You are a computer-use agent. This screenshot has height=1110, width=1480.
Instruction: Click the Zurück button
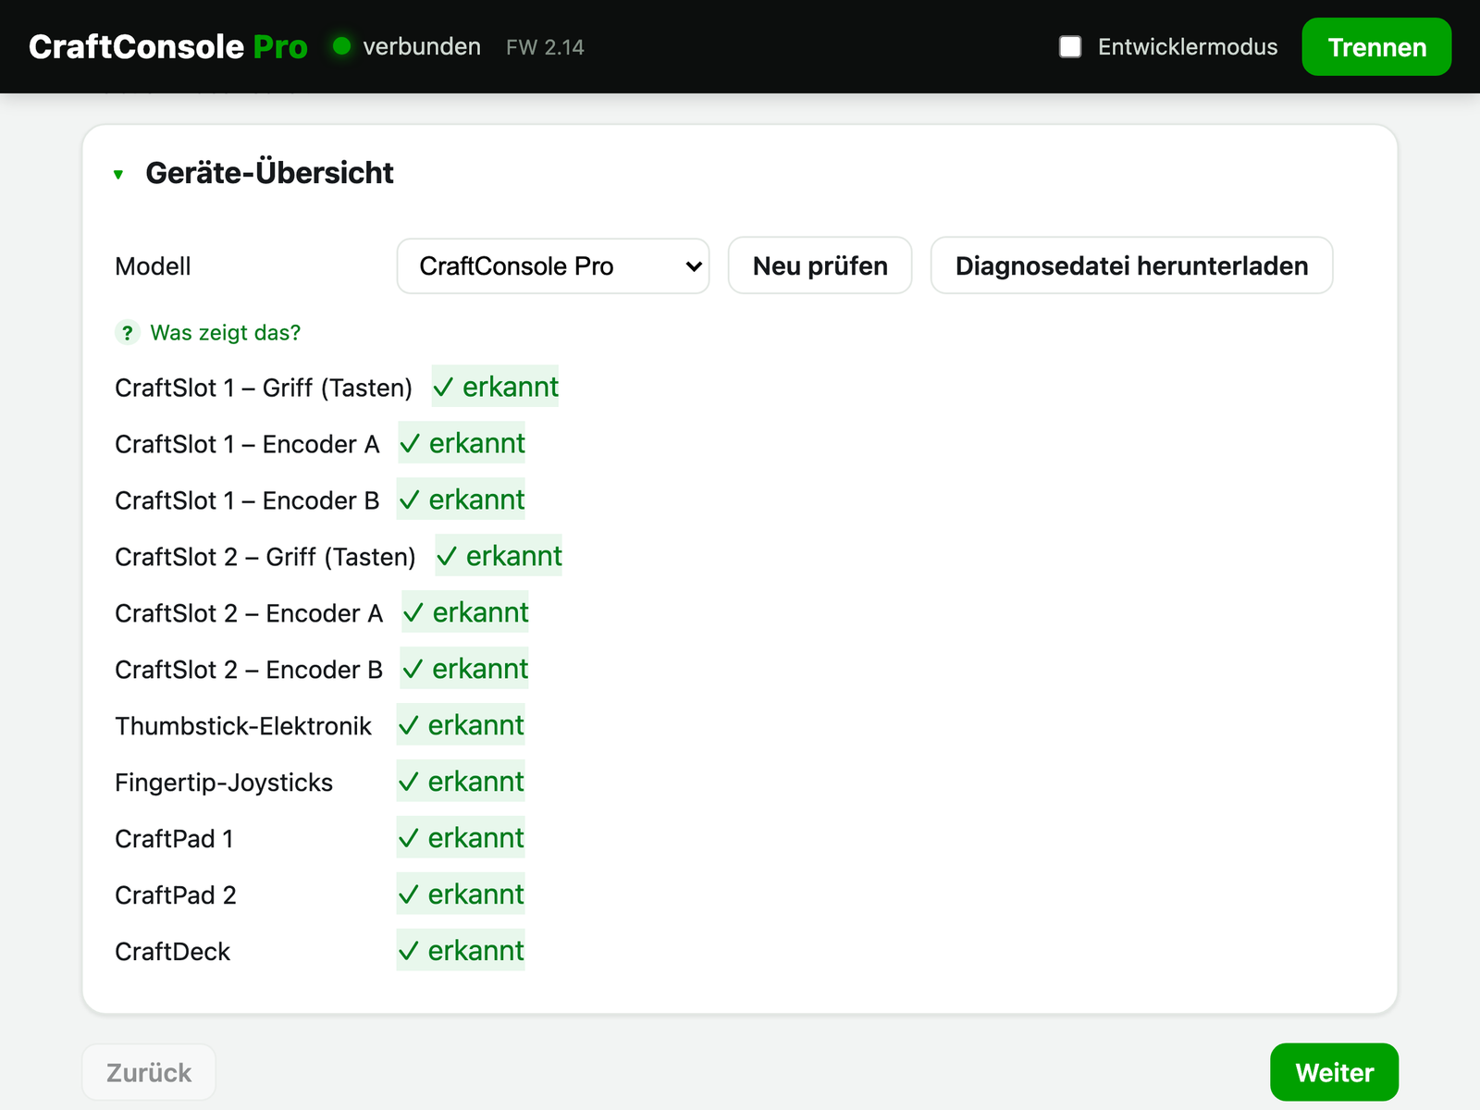point(149,1072)
